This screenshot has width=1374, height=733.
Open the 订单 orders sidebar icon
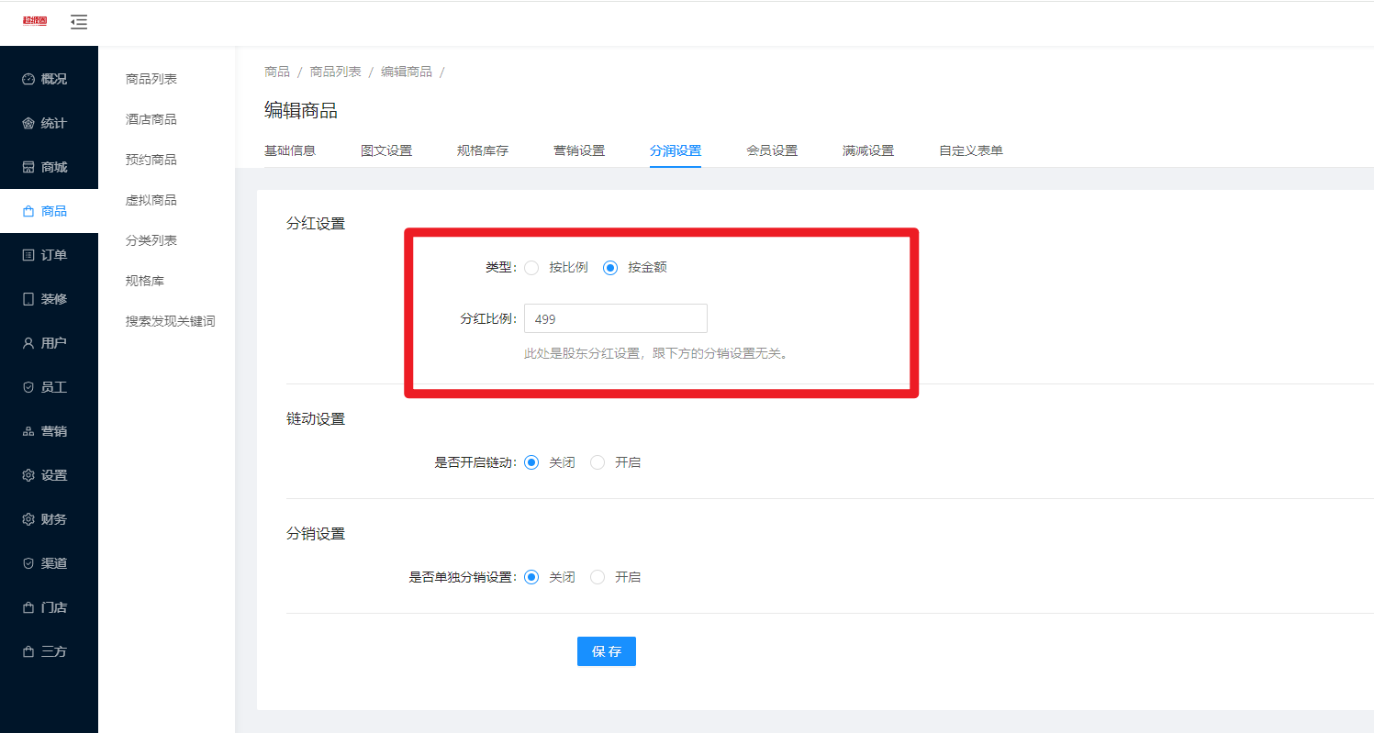click(28, 255)
